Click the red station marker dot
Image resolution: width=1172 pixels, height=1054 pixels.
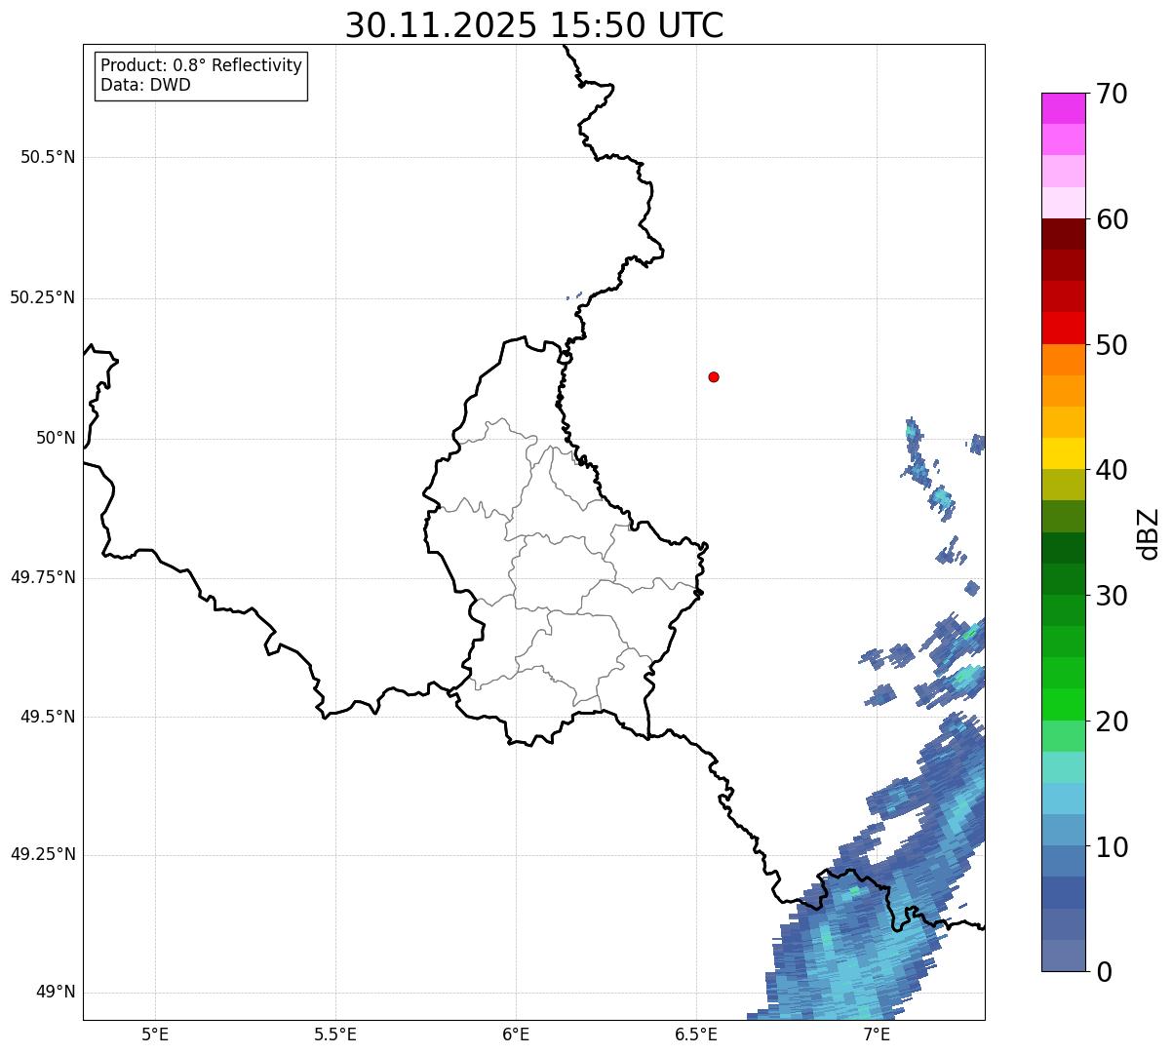tap(714, 376)
